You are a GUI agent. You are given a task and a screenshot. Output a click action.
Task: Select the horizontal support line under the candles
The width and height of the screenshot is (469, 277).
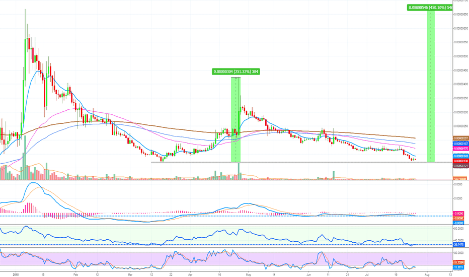(302, 162)
